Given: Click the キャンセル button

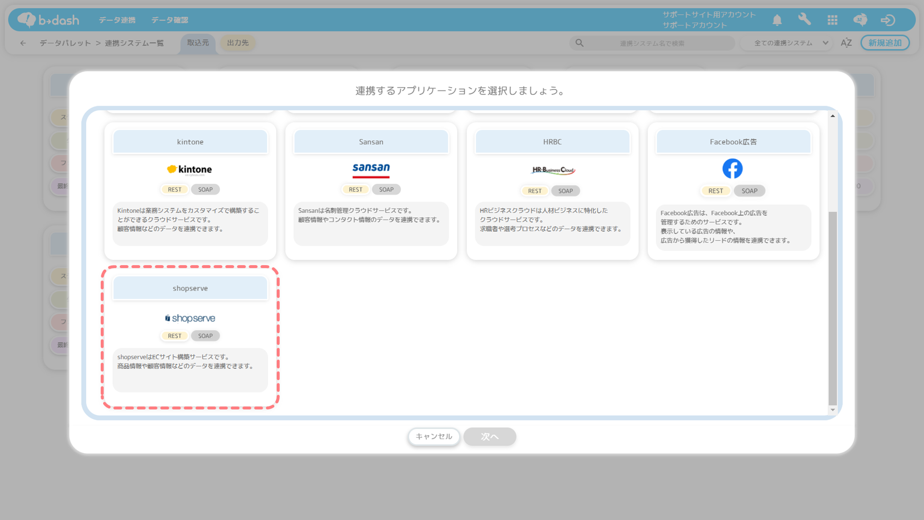Looking at the screenshot, I should tap(434, 436).
